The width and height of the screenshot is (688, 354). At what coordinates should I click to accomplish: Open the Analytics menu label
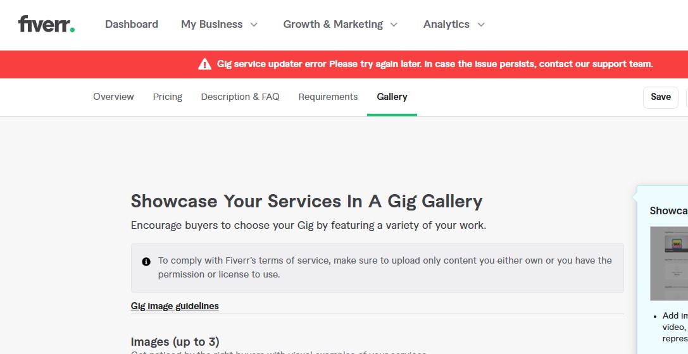(446, 24)
